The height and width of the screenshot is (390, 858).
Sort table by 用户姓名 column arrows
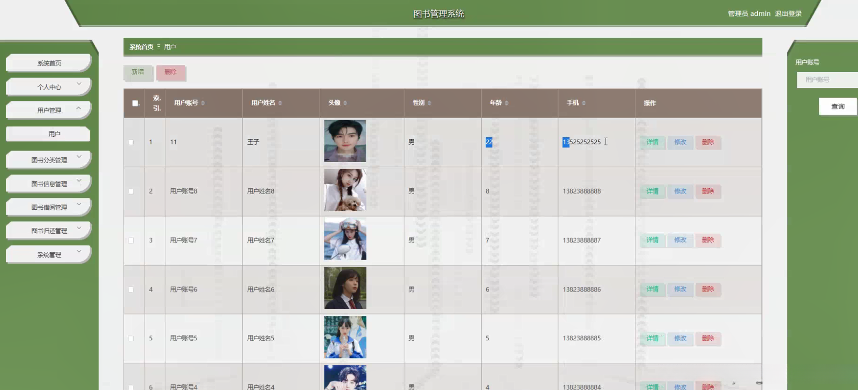tap(280, 103)
